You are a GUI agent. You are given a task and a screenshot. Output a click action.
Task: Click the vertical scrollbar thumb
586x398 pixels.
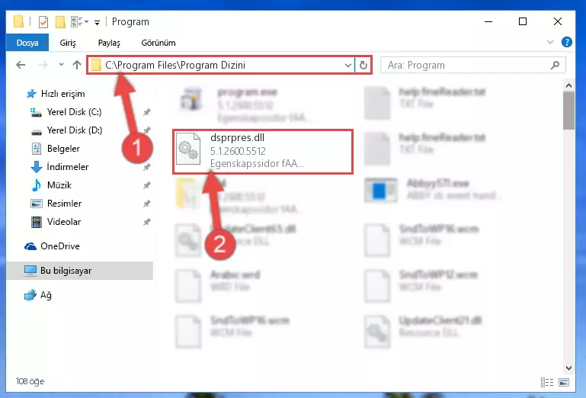pyautogui.click(x=568, y=111)
